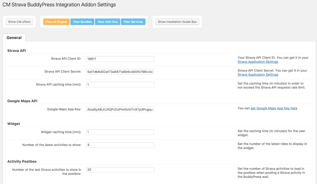This screenshot has height=184, width=317.
Task: Select the Strava API caching time input
Action: pos(120,85)
